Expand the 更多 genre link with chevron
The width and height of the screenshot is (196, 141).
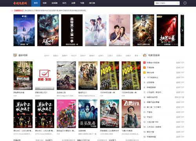tap(137, 56)
